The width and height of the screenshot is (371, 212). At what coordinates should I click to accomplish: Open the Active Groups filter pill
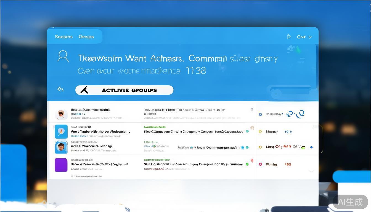pos(124,90)
